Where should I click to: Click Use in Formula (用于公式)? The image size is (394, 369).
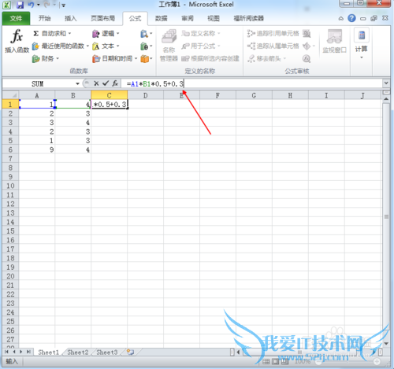pos(200,46)
